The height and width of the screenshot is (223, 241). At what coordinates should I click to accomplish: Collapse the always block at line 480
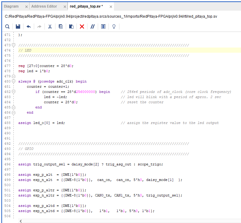[x=13, y=81]
